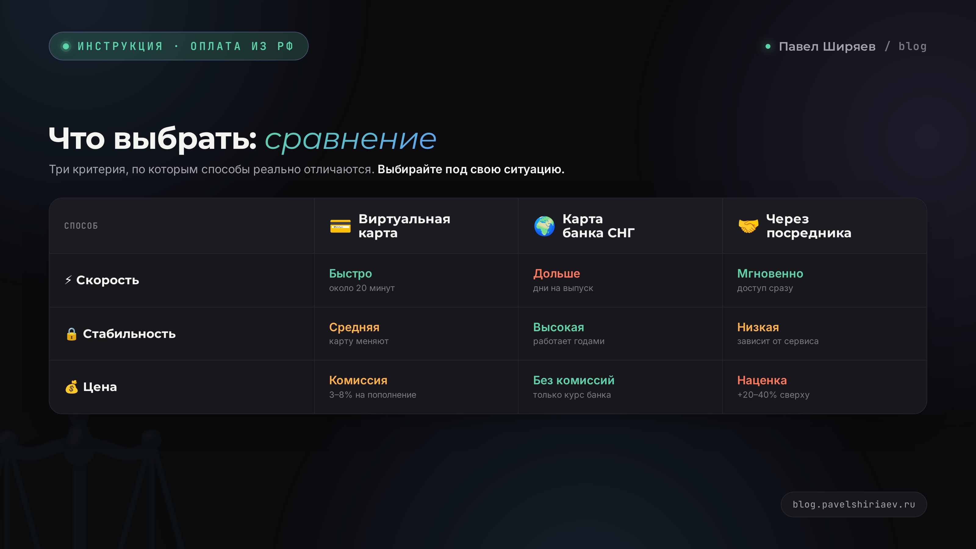Click the +20–40% сверху note
This screenshot has width=976, height=549.
pos(773,395)
